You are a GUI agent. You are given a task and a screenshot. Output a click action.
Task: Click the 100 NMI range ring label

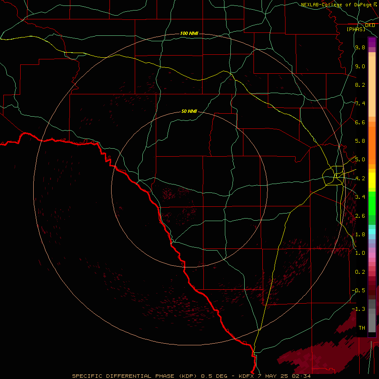189,33
